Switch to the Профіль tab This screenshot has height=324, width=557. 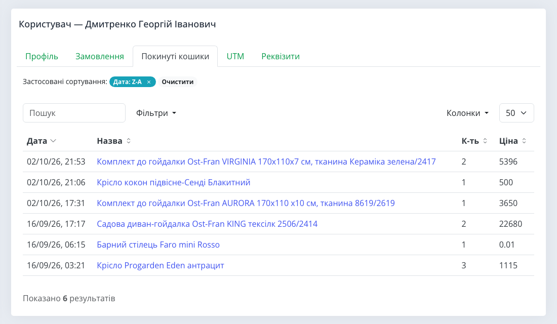(42, 57)
